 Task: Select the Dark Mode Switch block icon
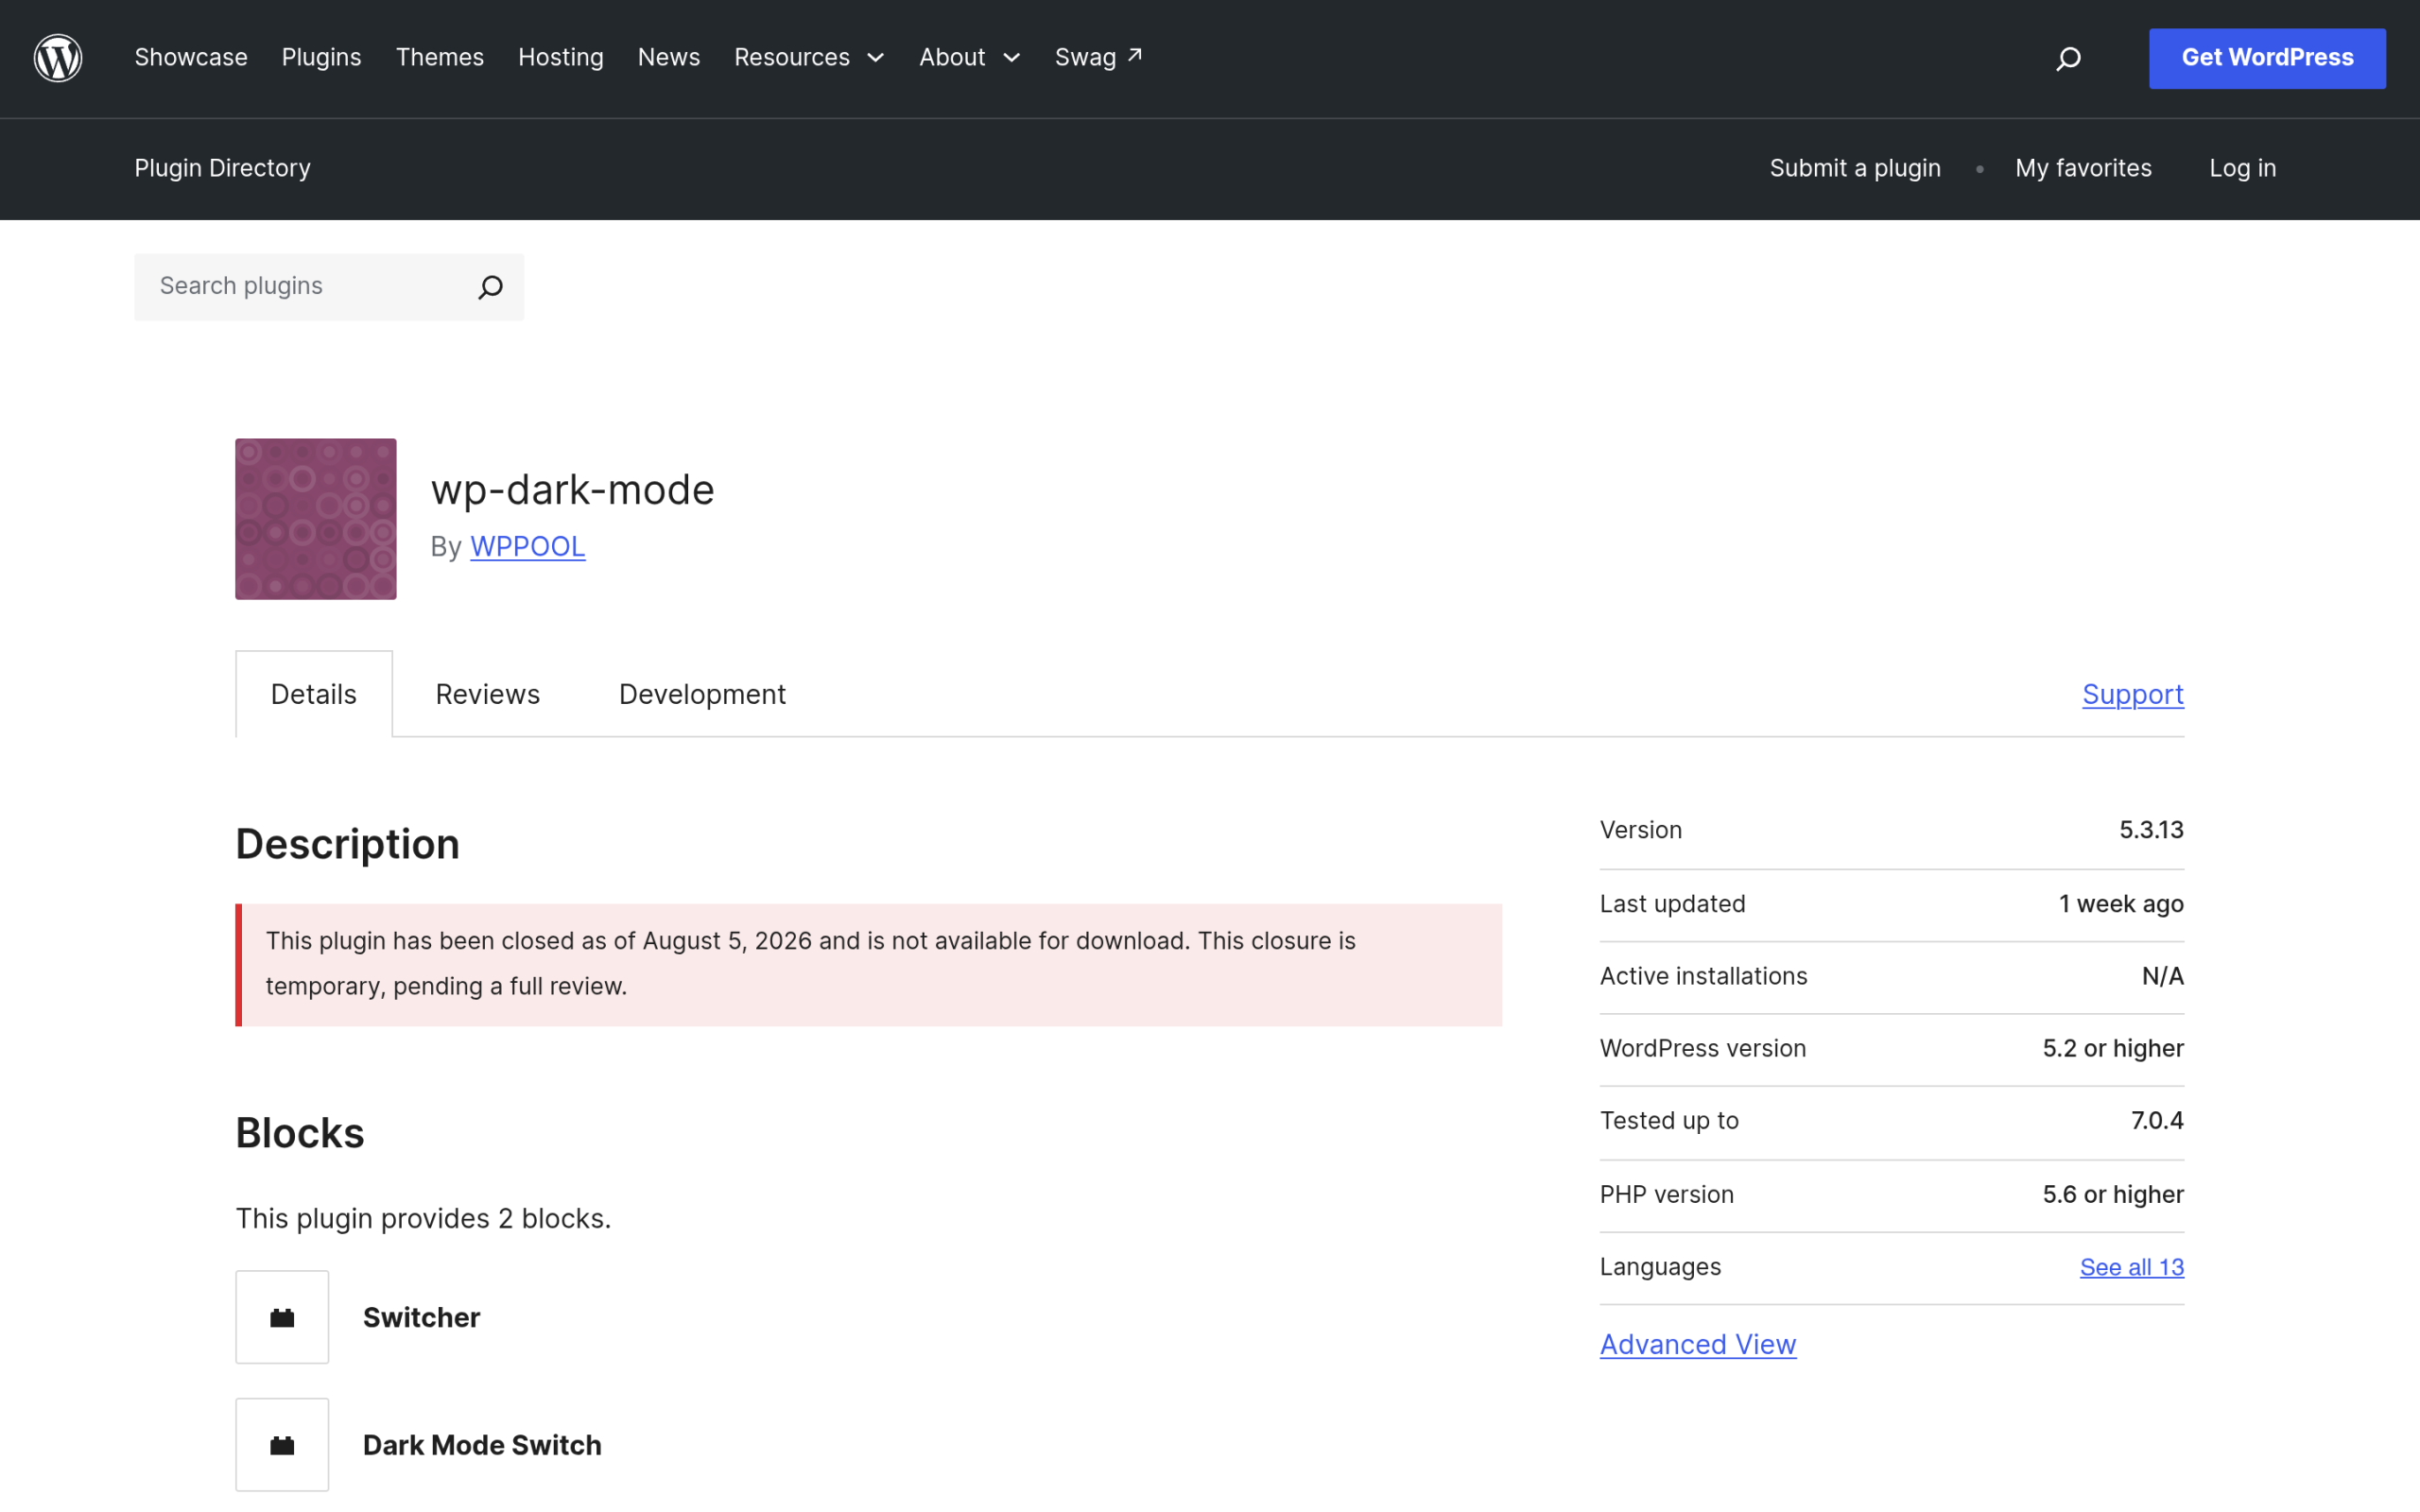[x=282, y=1445]
